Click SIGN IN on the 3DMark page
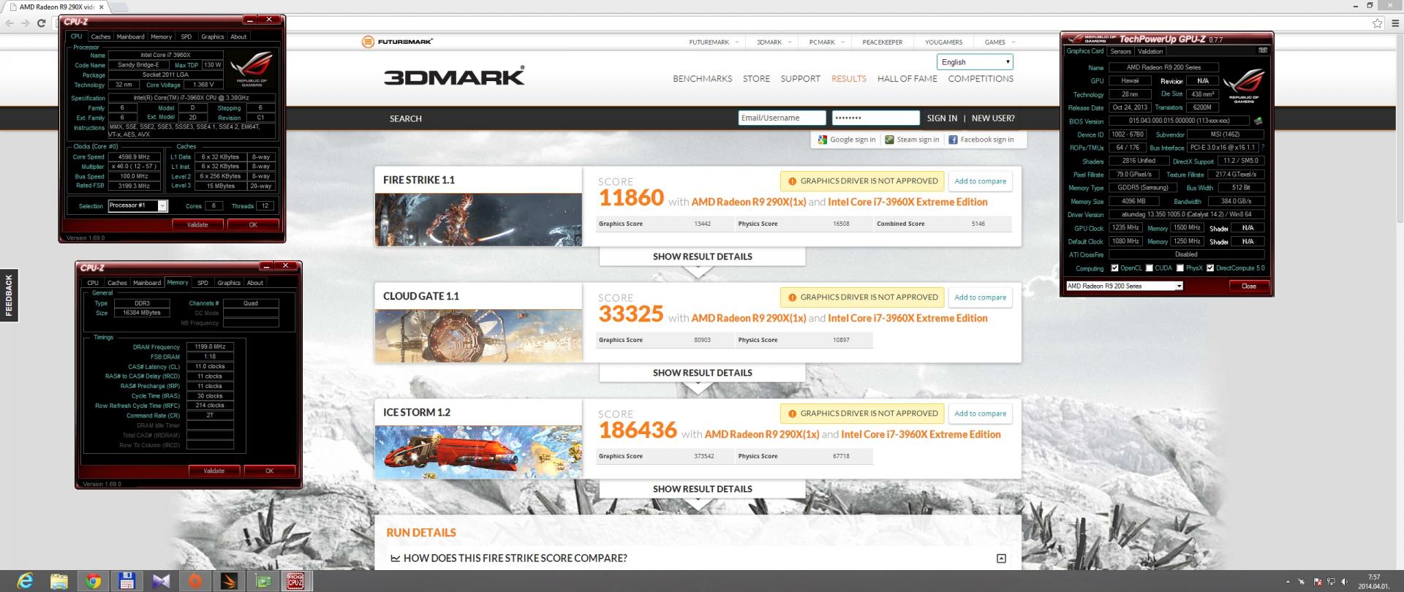The image size is (1404, 592). (x=942, y=118)
